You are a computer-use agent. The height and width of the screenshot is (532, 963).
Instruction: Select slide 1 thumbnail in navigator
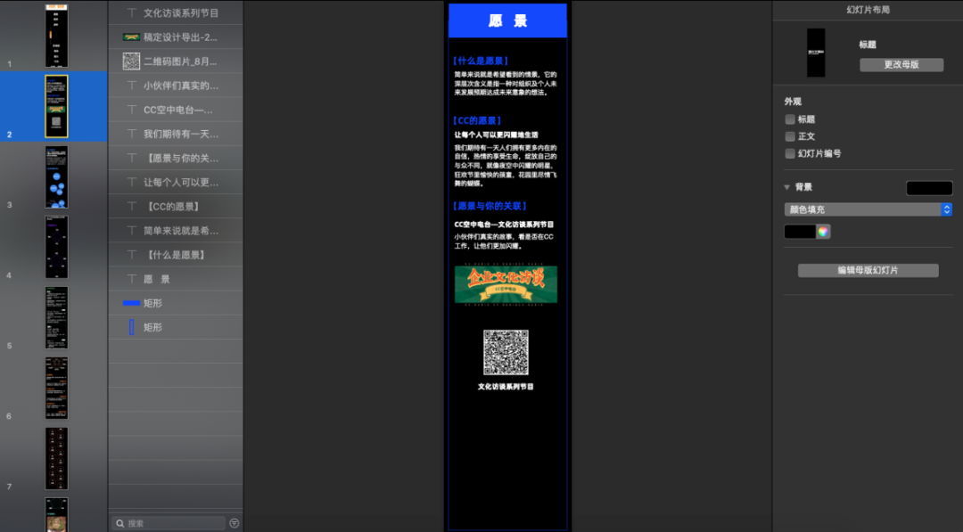(56, 36)
